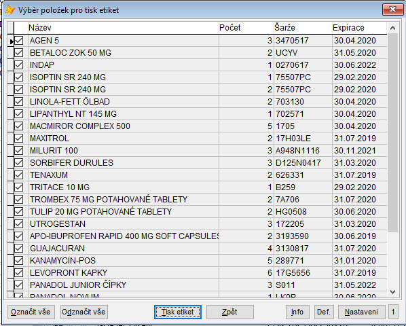This screenshot has height=326, width=406.
Task: Toggle the PANADOL JUNIOR ČÍPKY checkbox
Action: [18, 285]
